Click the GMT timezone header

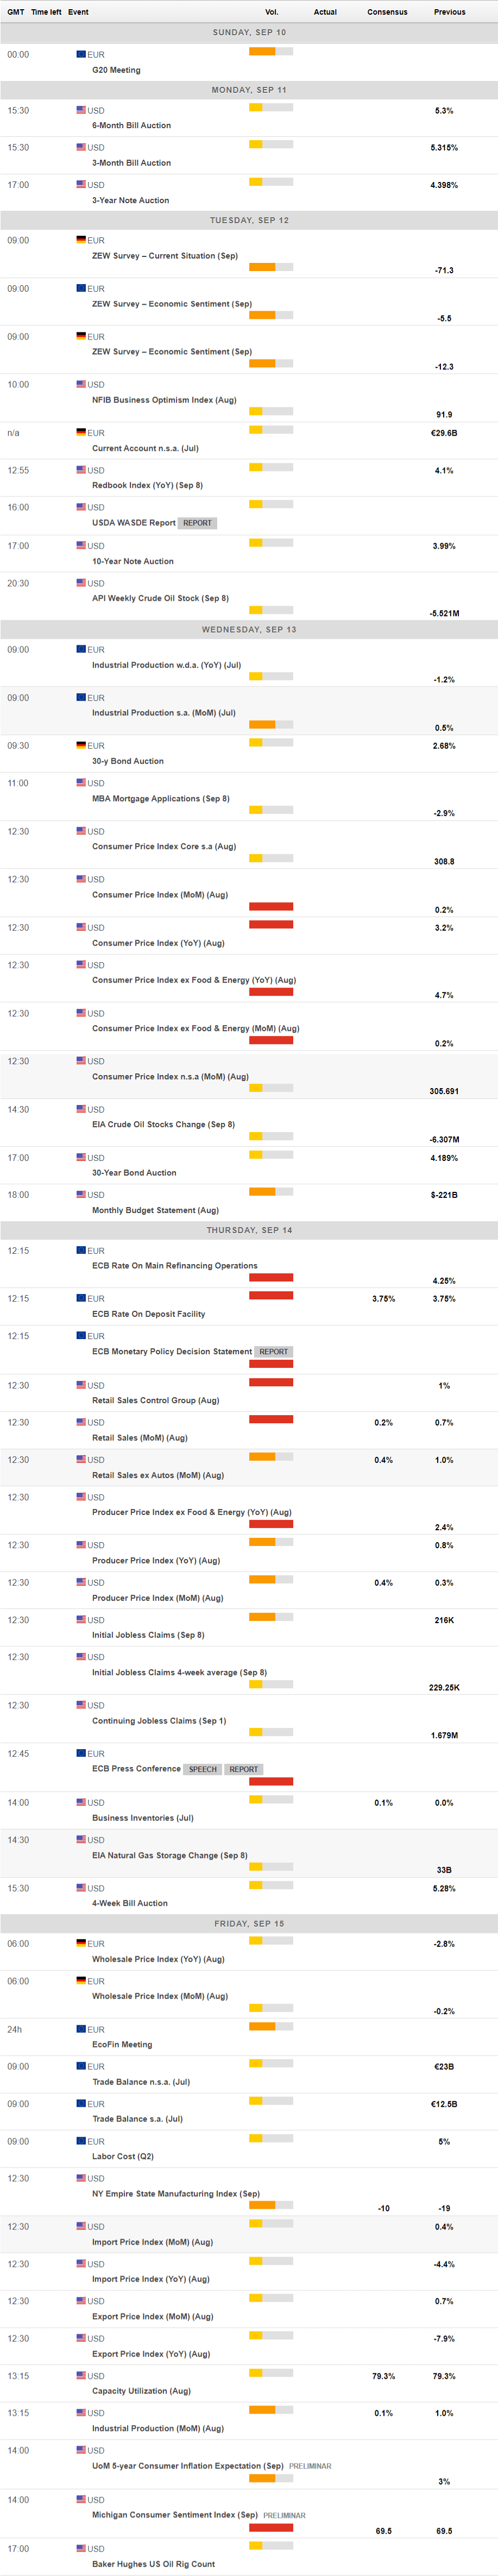pos(16,12)
